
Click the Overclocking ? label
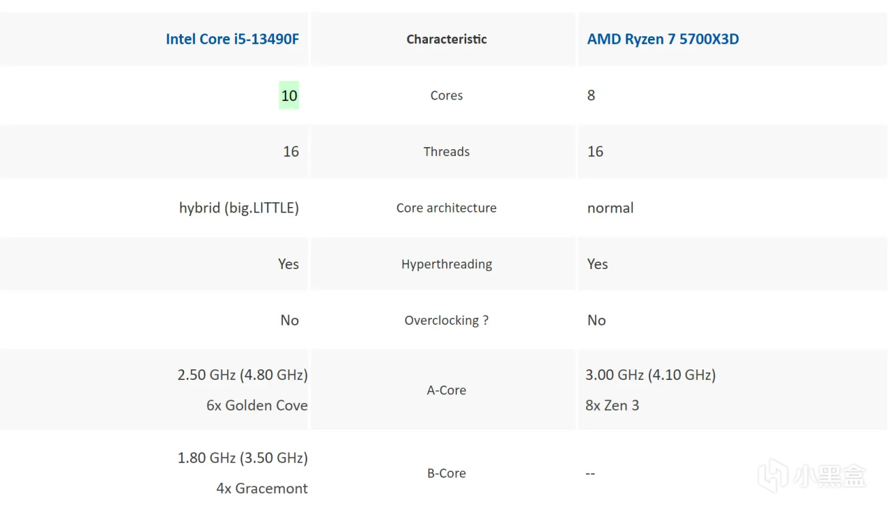click(x=446, y=321)
